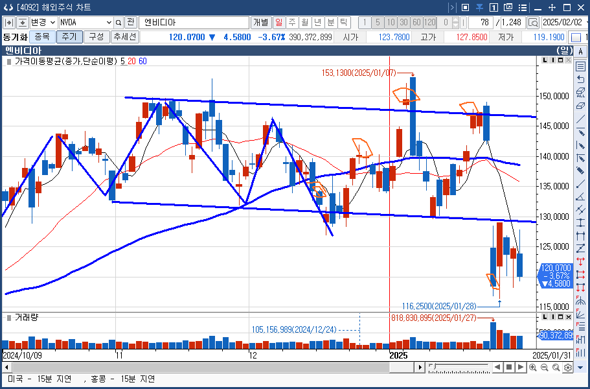Select the 구성 sync tab
The width and height of the screenshot is (590, 389).
[96, 37]
